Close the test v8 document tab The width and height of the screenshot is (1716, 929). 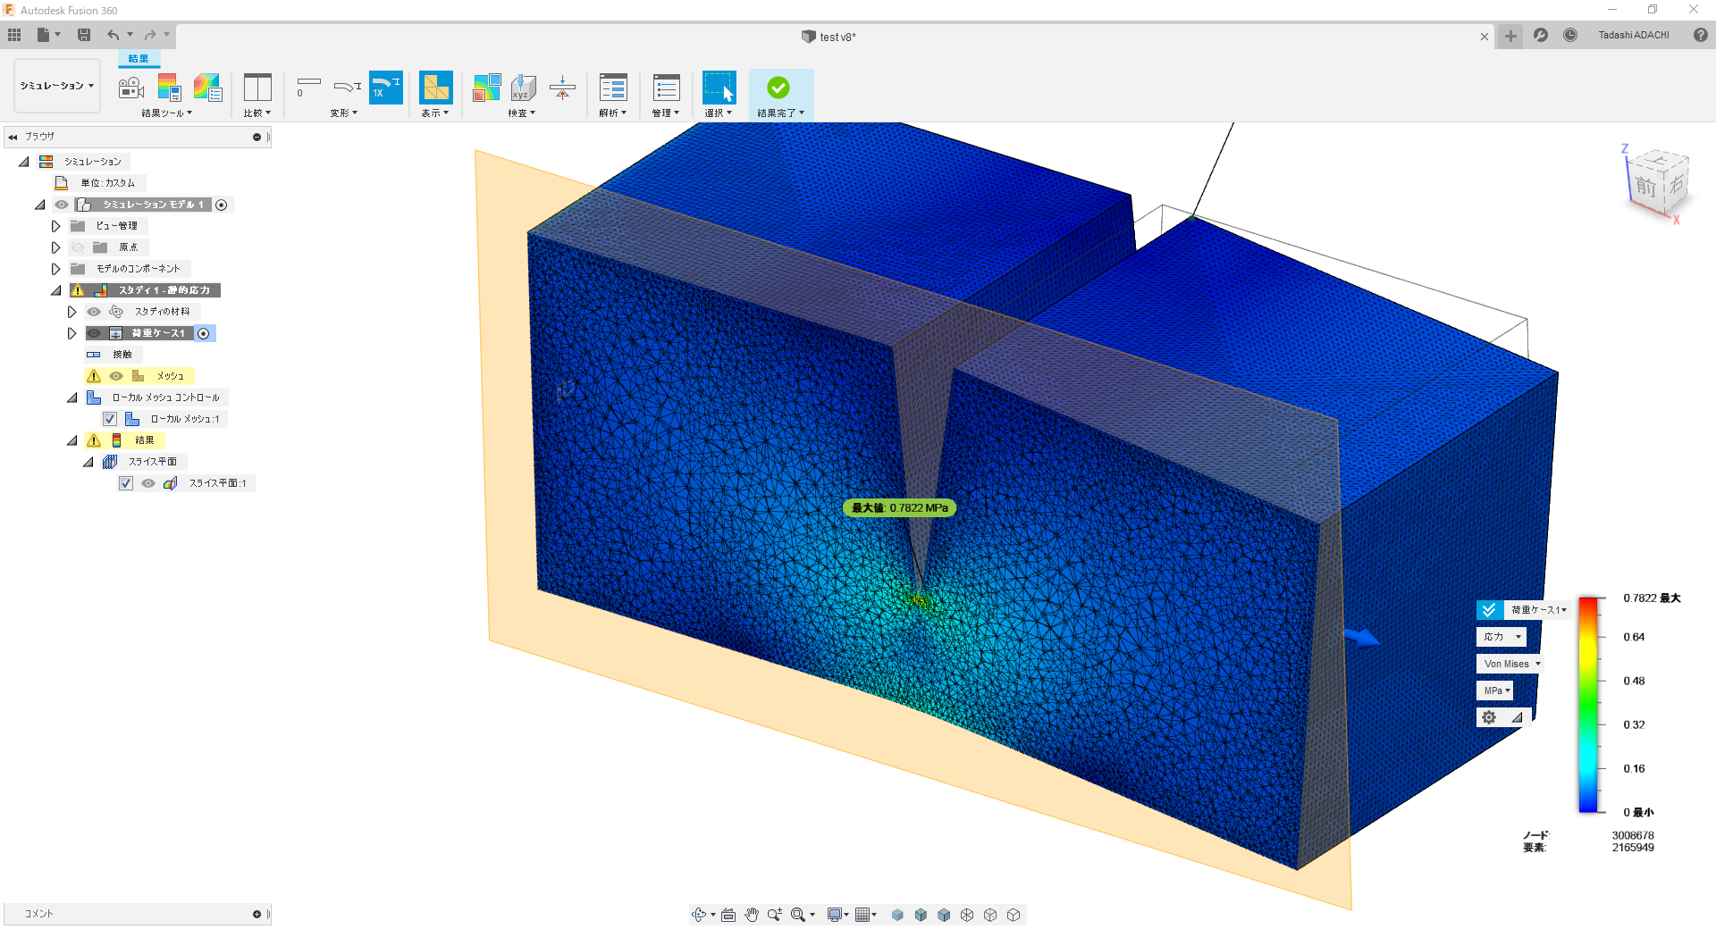(x=1485, y=37)
